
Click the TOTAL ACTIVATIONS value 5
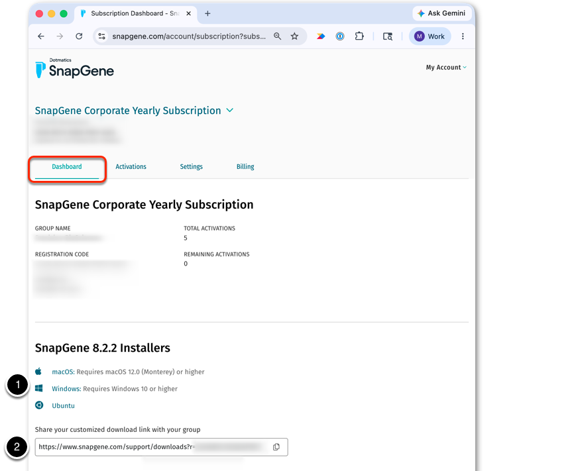[186, 238]
